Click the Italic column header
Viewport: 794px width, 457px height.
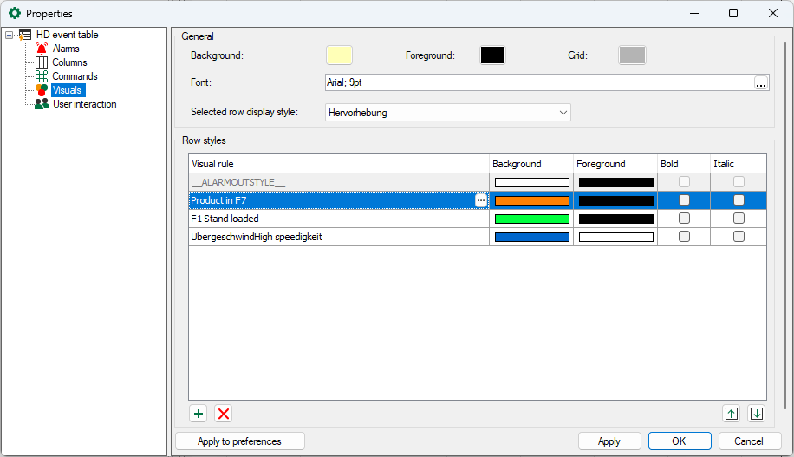click(x=739, y=164)
